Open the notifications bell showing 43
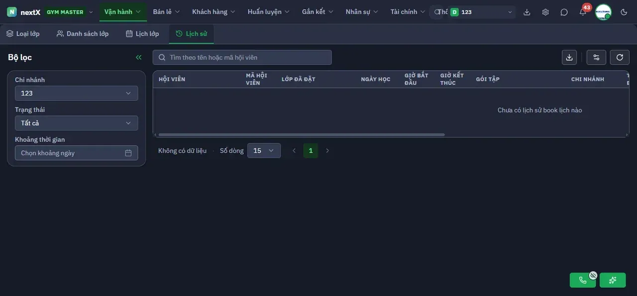This screenshot has width=637, height=296. coord(583,12)
